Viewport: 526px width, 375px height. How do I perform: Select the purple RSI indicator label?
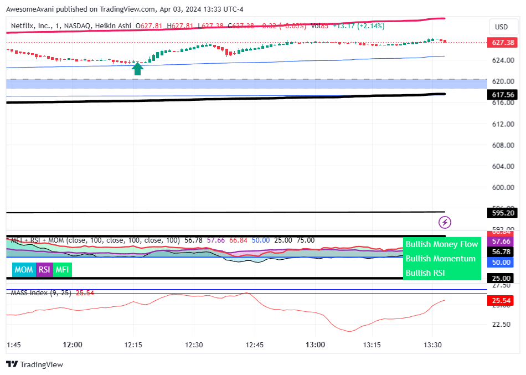point(44,270)
